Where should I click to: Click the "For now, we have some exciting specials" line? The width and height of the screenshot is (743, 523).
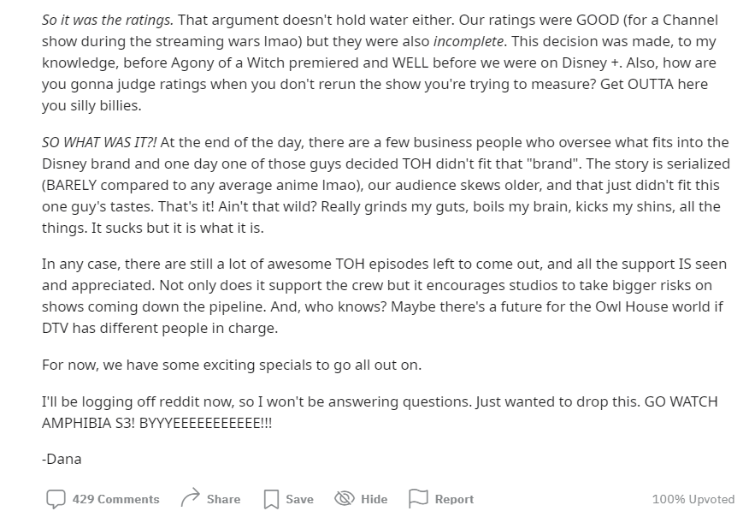click(231, 365)
